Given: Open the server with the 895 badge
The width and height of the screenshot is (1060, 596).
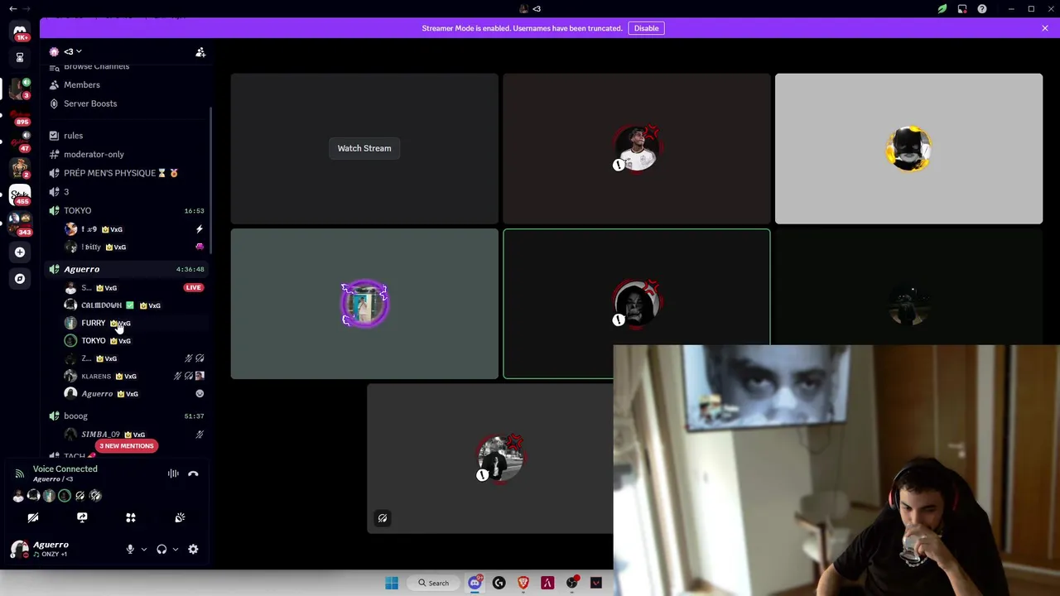Looking at the screenshot, I should [x=20, y=114].
